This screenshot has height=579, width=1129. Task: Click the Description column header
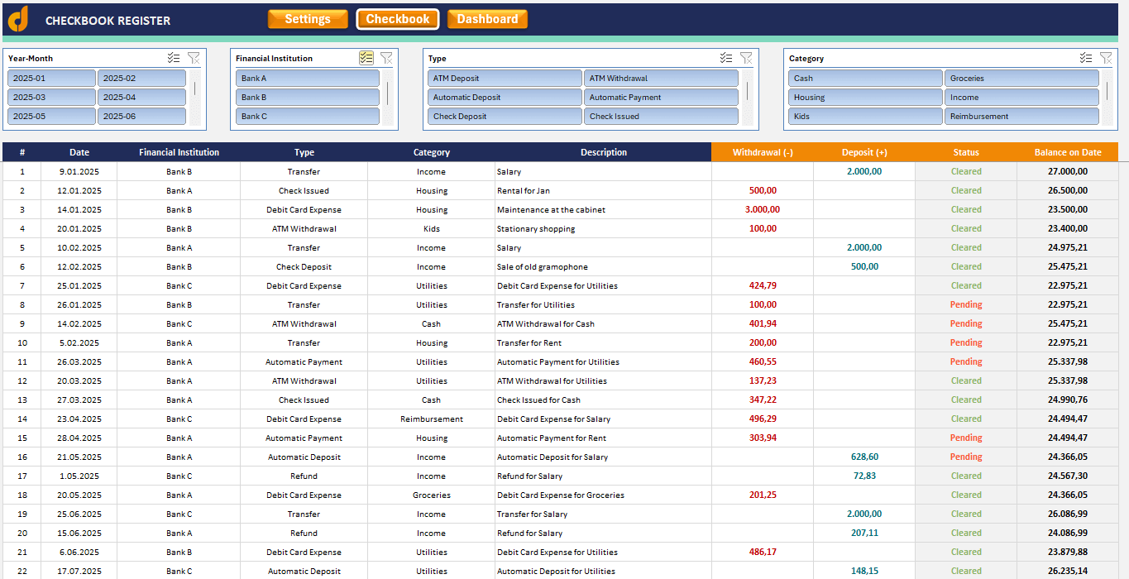click(604, 152)
